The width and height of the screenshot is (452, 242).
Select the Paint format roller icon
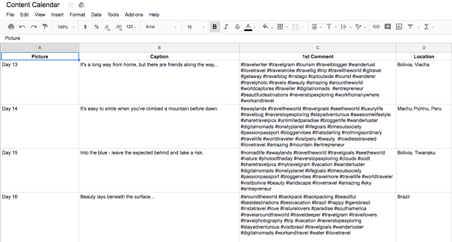pyautogui.click(x=45, y=27)
